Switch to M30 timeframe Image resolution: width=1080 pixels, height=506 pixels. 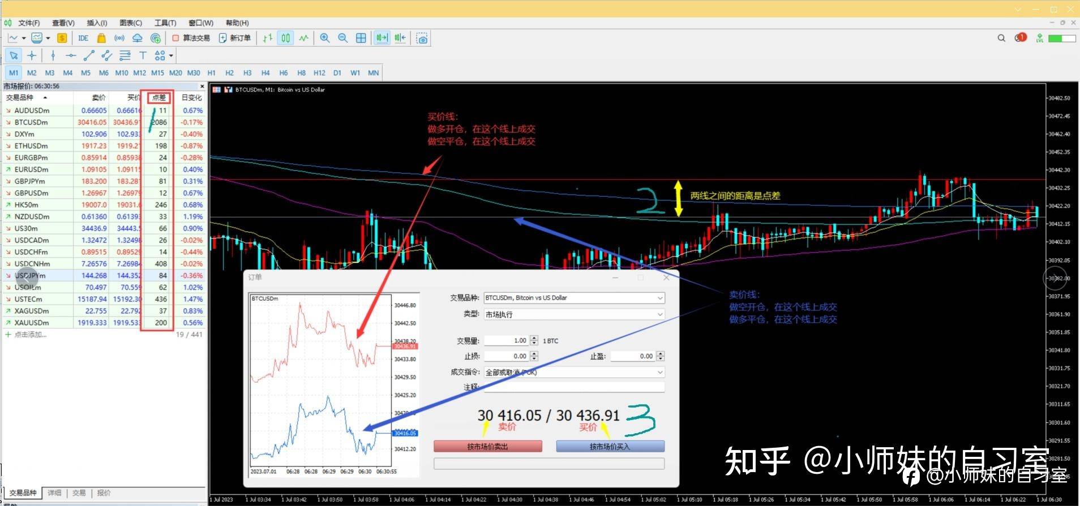[194, 73]
